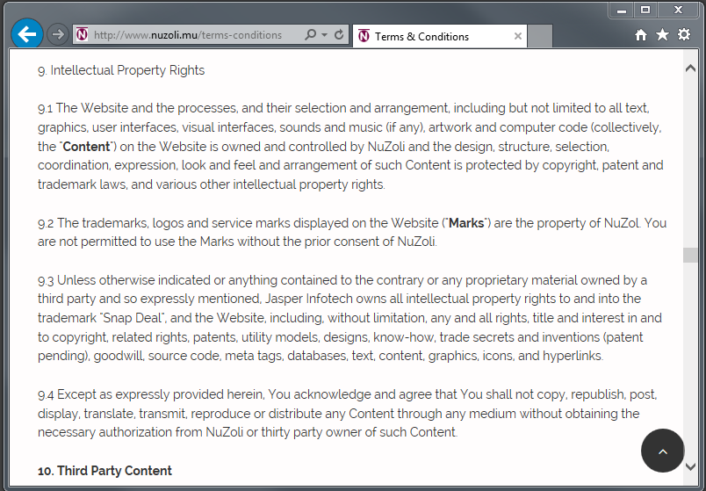Click the vertical scrollbar thumb

690,255
